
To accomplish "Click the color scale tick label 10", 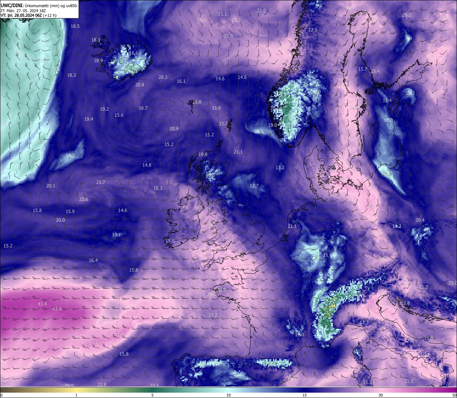I will (228, 395).
